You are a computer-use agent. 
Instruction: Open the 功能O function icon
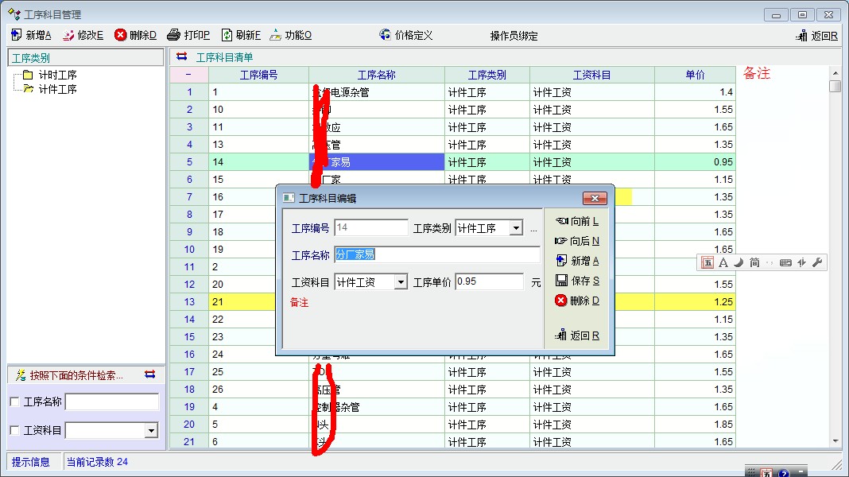(275, 35)
